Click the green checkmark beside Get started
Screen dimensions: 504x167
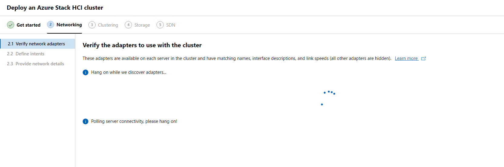[11, 25]
